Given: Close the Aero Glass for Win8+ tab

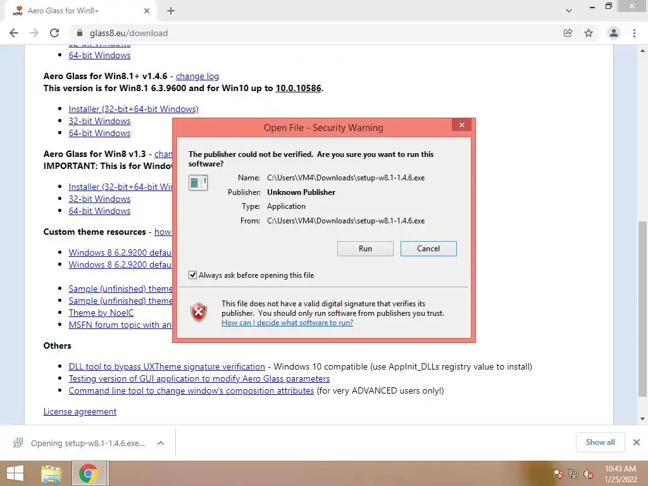Looking at the screenshot, I should pyautogui.click(x=147, y=11).
